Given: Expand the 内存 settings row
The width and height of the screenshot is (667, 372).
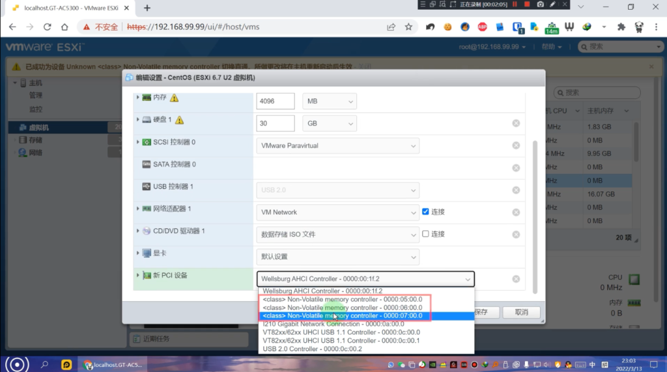Looking at the screenshot, I should tap(137, 98).
